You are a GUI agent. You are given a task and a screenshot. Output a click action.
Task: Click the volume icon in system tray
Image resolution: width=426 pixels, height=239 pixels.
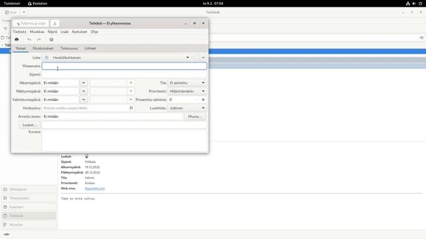tap(414, 3)
